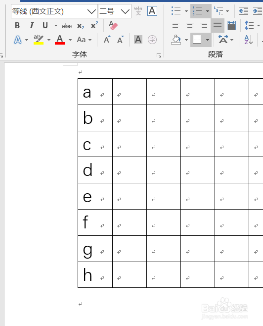Toggle Italic formatting
263x326 pixels.
pyautogui.click(x=32, y=26)
